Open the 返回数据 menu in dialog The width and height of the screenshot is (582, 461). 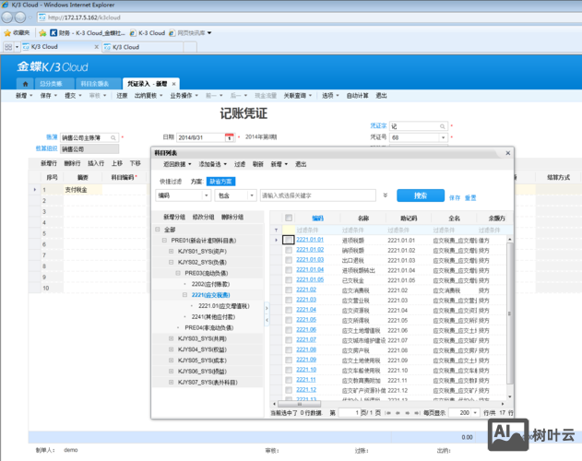point(177,164)
